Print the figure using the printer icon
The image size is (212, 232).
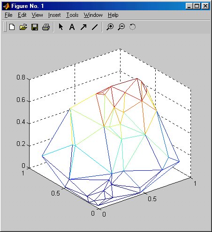coord(46,27)
